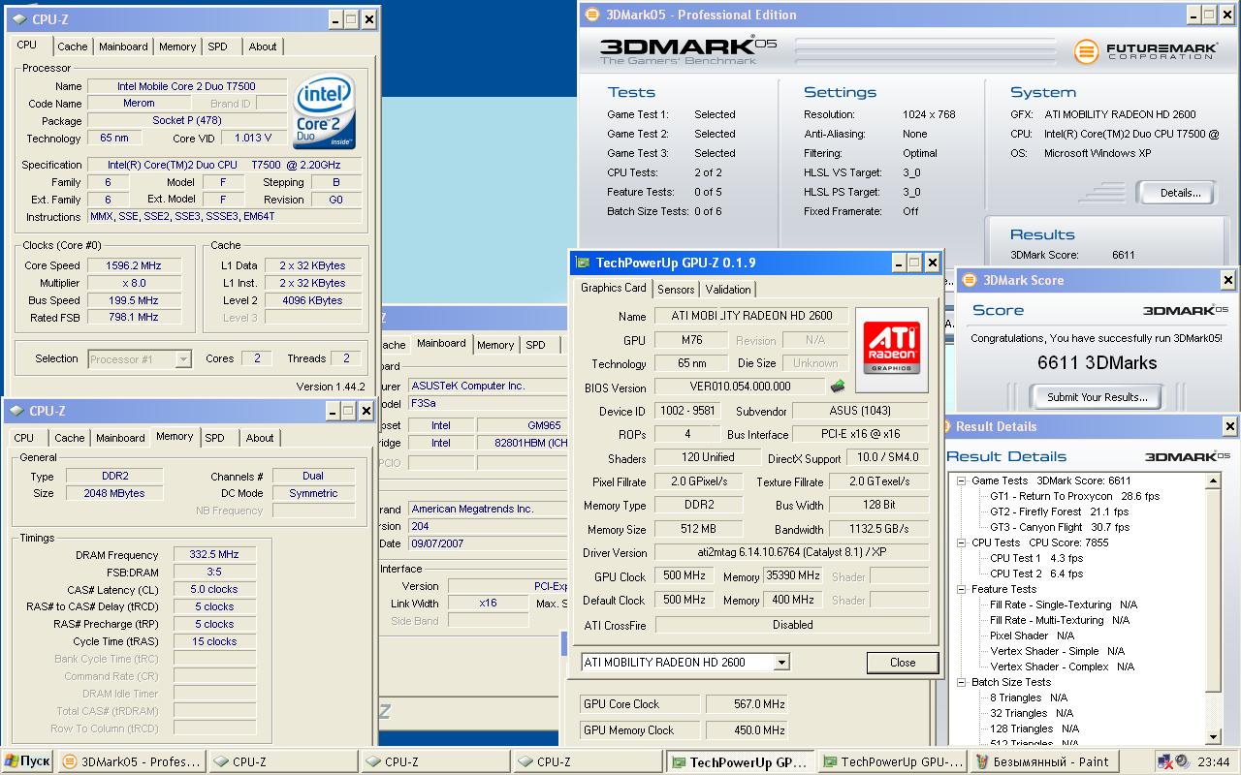Select GT3 - Canyon Flight row
Image resolution: width=1241 pixels, height=775 pixels.
tap(1060, 527)
